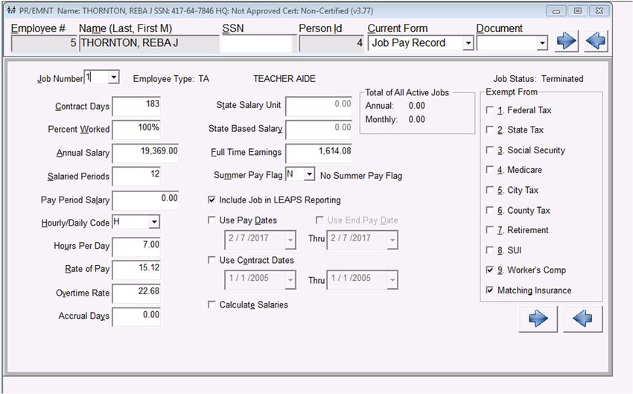Check the Federal Tax exemption box
The width and height of the screenshot is (633, 394).
click(x=489, y=110)
